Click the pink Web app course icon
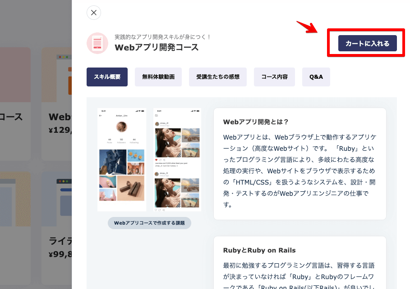Screen dimensions: 410x289 coord(97,43)
